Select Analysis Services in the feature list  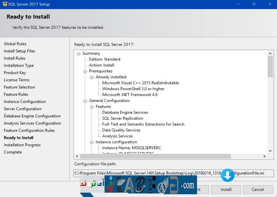(117, 136)
